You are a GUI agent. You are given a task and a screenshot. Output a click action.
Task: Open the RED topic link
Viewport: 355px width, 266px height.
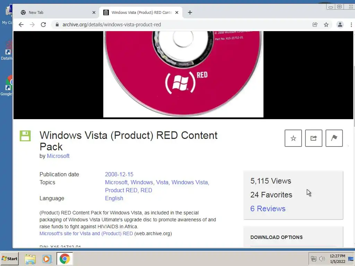pos(146,190)
